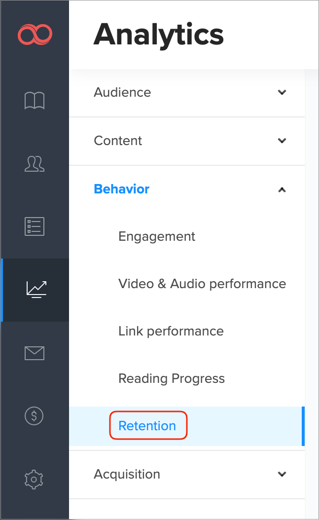This screenshot has height=520, width=319.
Task: Expand the Acquisition section chevron
Action: pyautogui.click(x=282, y=474)
